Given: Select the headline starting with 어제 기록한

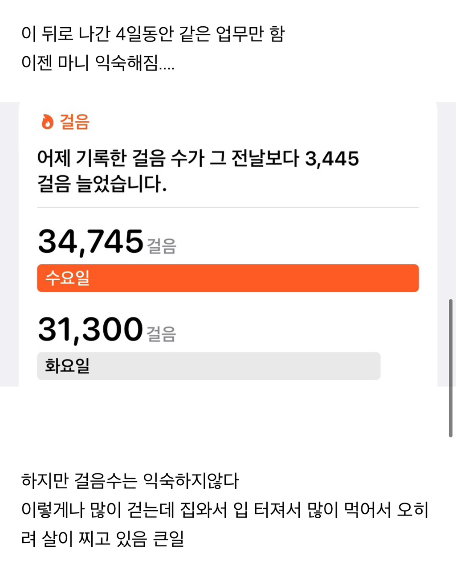Looking at the screenshot, I should [x=198, y=158].
